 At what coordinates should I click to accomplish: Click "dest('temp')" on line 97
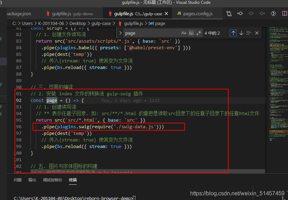coord(73,133)
